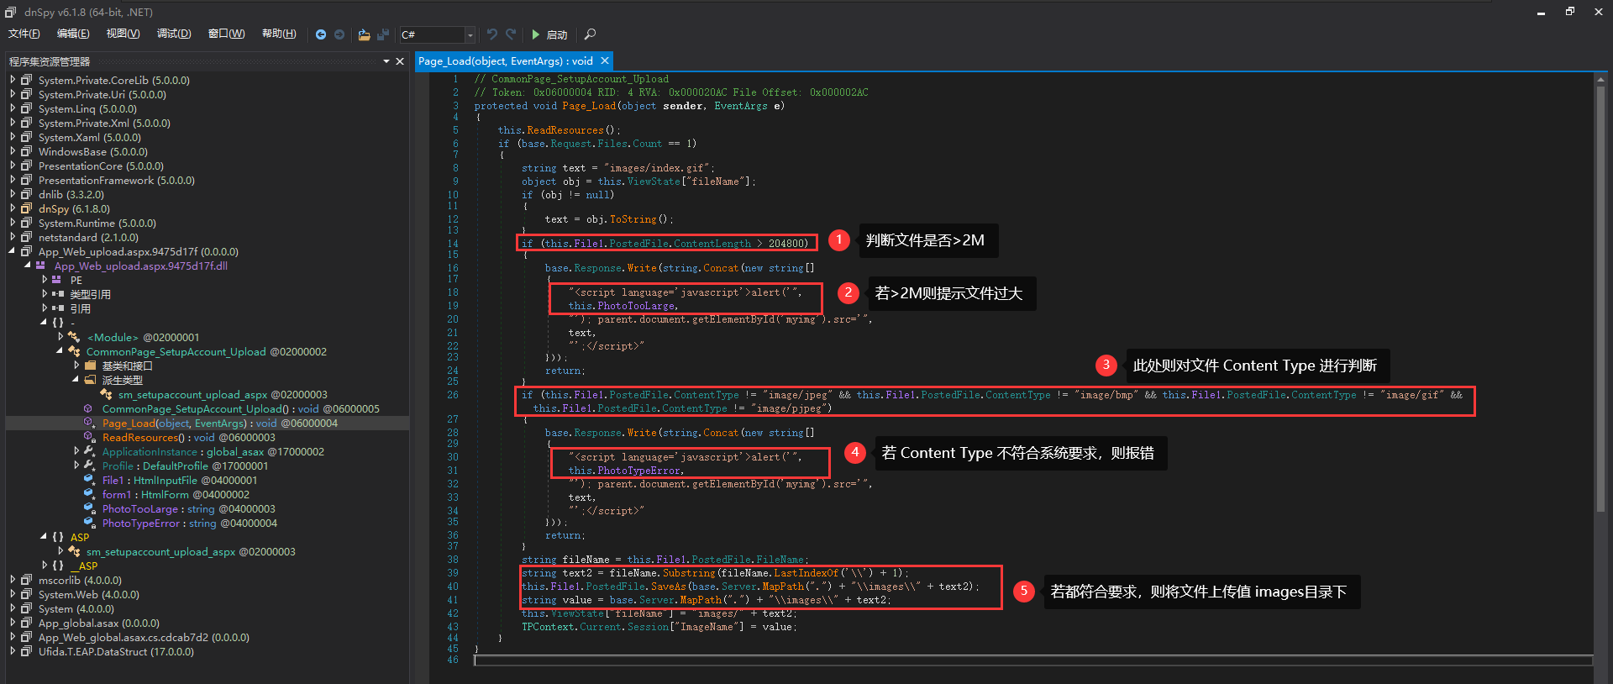The image size is (1613, 684).
Task: Expand the 基类和接口 folder
Action: click(76, 366)
